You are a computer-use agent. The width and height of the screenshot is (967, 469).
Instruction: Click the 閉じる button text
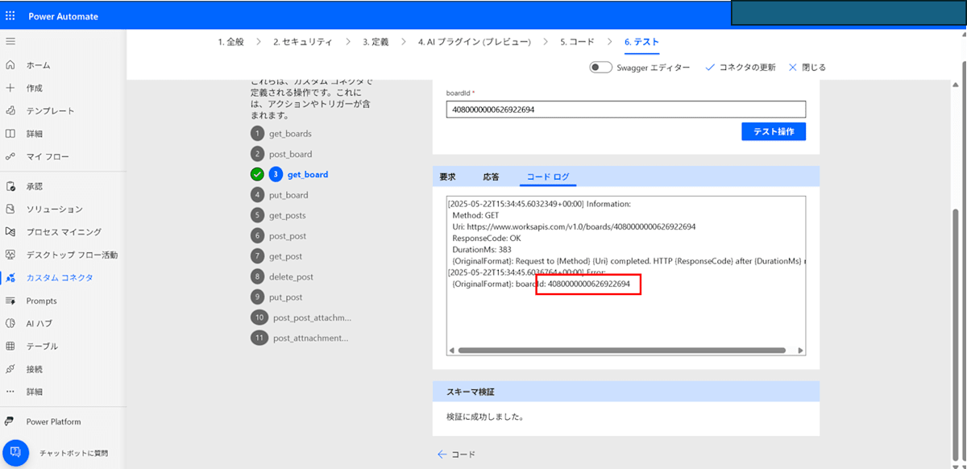813,68
